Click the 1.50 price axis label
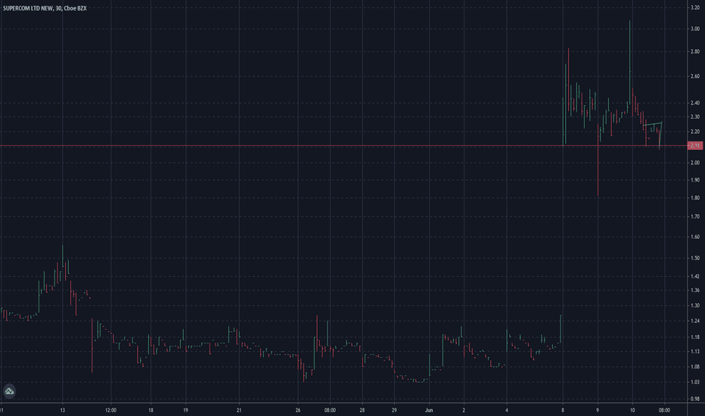Screen dimensions: 705x416 point(694,258)
